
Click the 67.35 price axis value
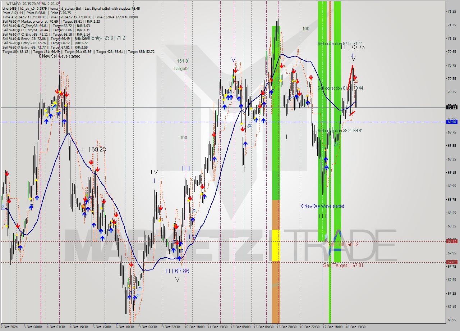click(x=452, y=293)
